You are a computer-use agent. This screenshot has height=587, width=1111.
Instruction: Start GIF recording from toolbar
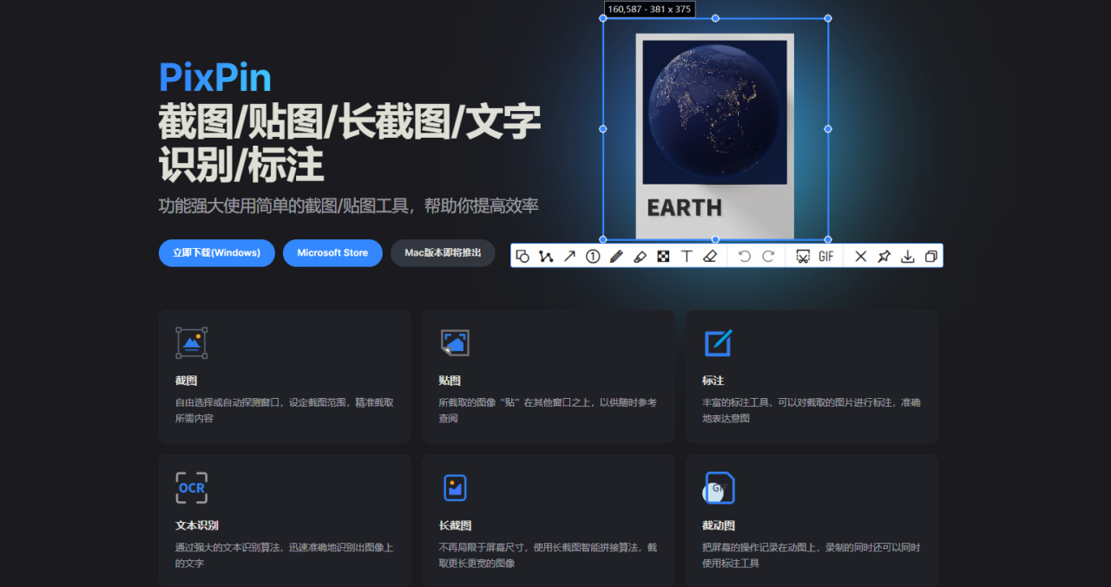click(x=826, y=256)
